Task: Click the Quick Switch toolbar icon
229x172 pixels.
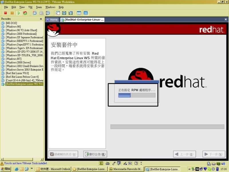Action: coord(70,13)
